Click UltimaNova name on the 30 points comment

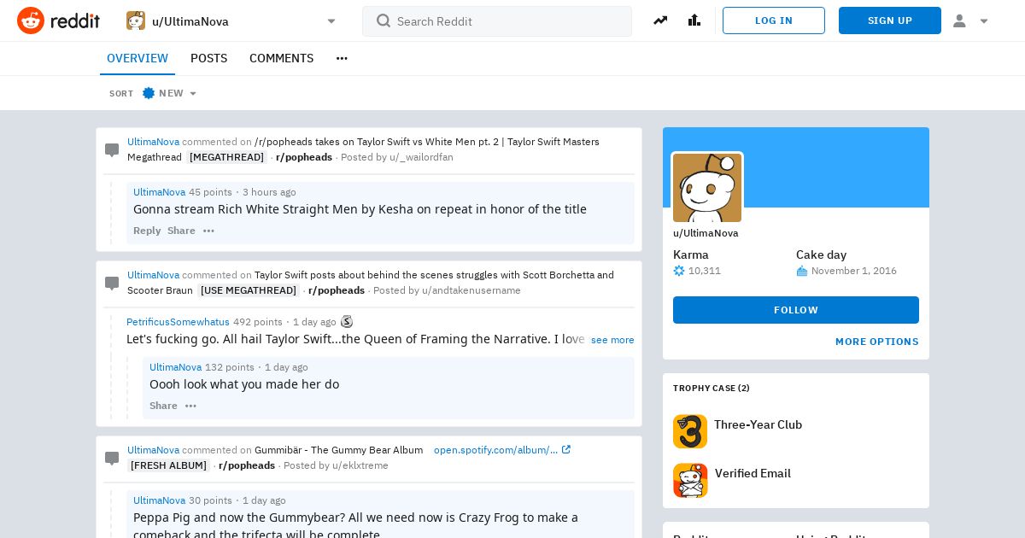click(159, 500)
